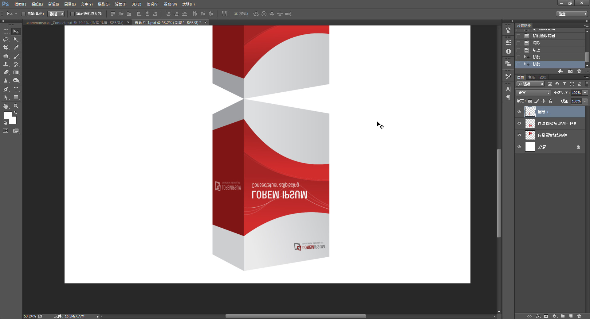The image size is (590, 319).
Task: Enable the 自動選取 checkbox
Action: coord(23,14)
